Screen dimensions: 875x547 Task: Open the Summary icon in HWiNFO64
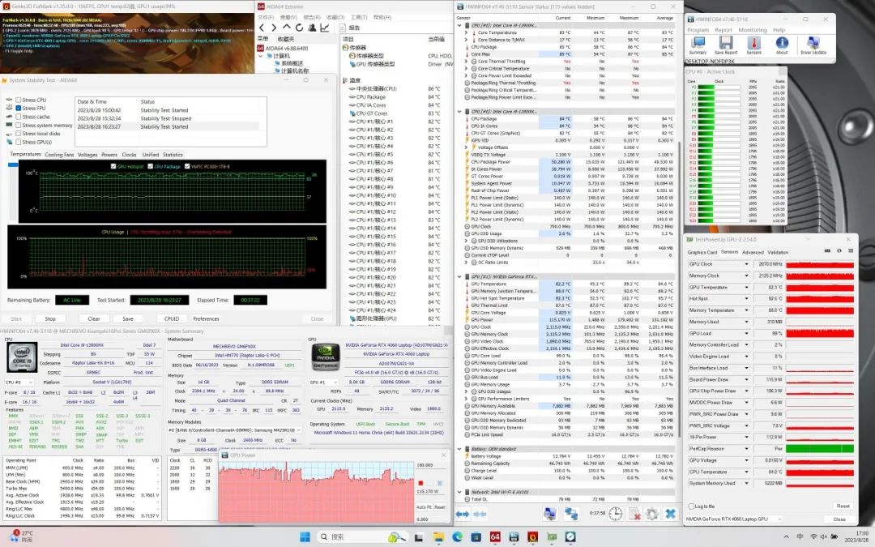pos(698,43)
